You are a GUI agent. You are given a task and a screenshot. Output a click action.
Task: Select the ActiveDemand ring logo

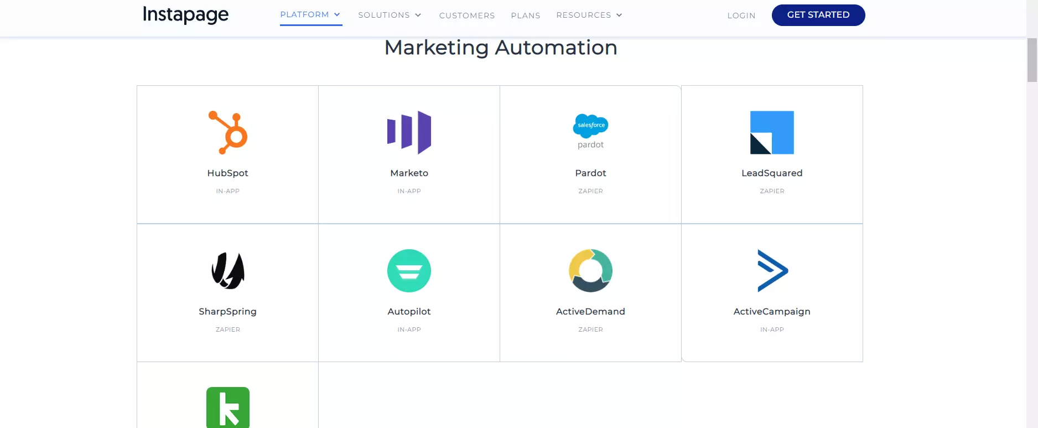(x=590, y=271)
